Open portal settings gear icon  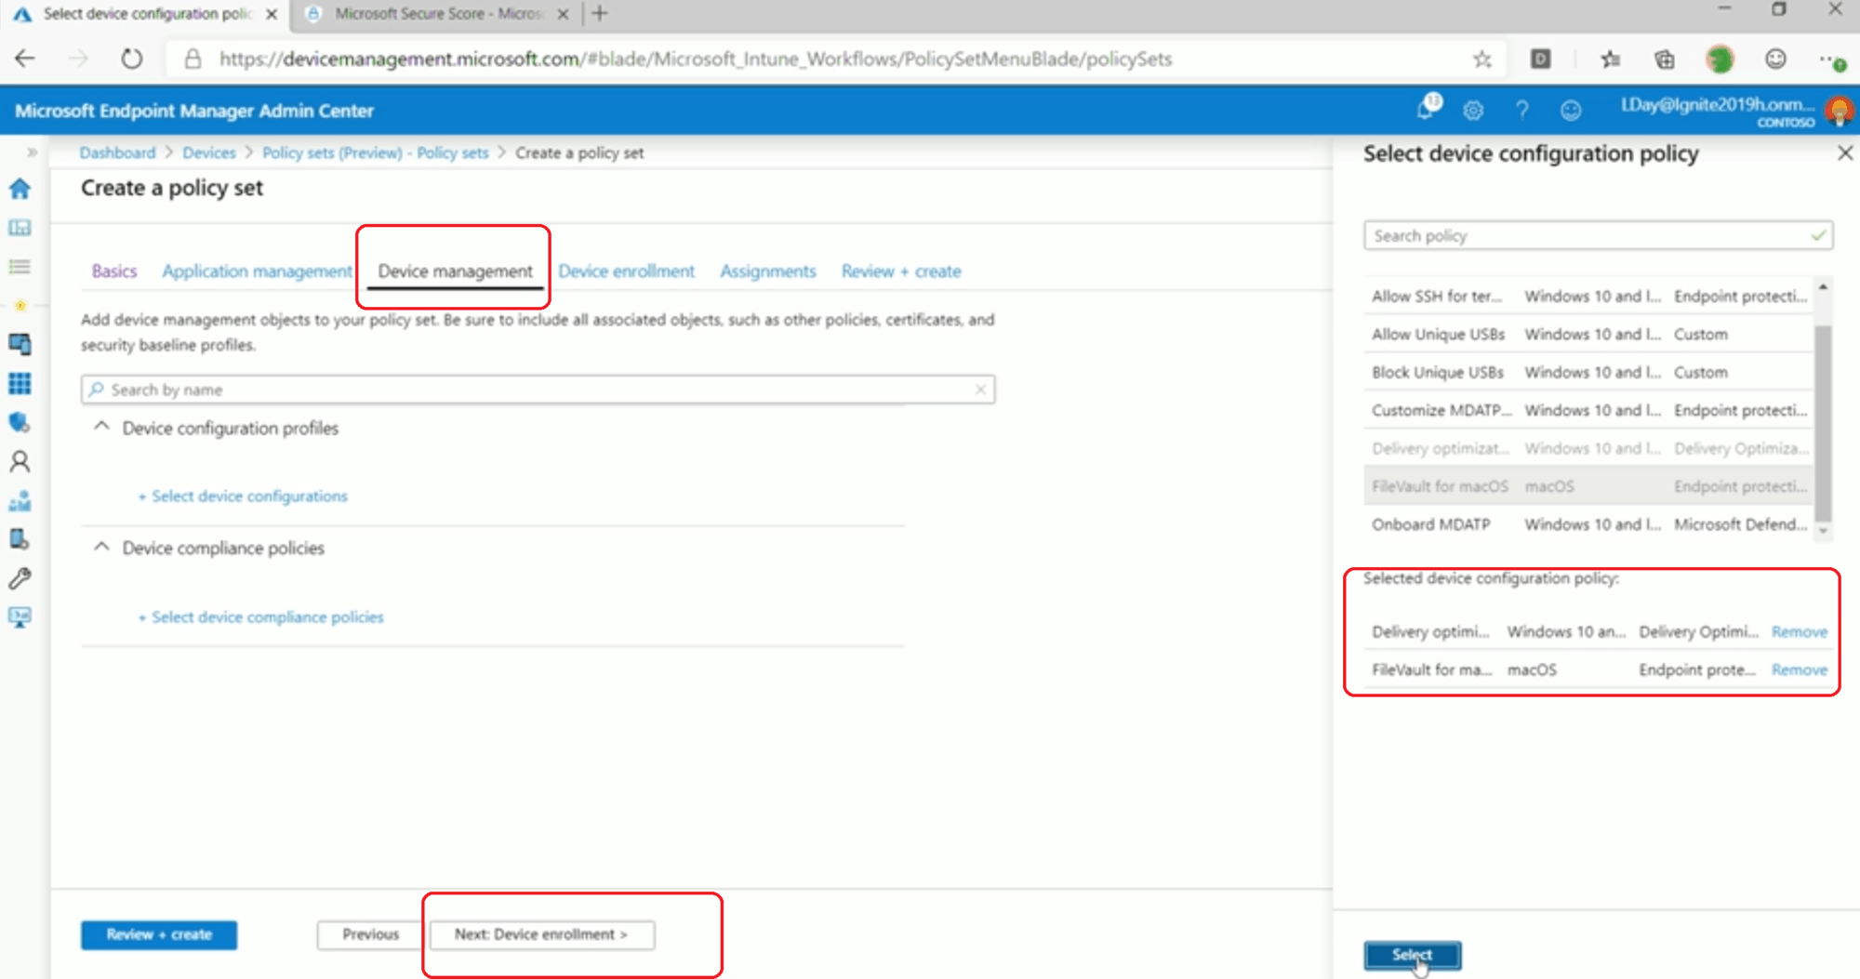click(x=1472, y=110)
